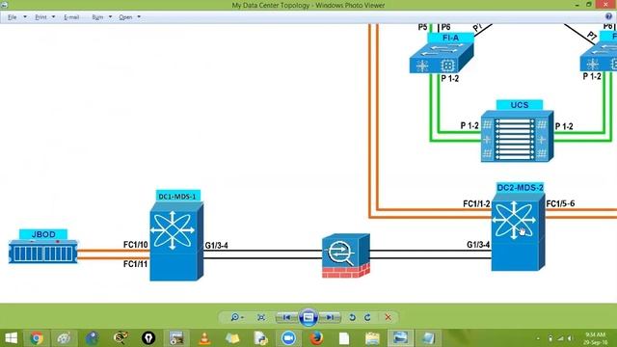
Task: Open Chrome from the taskbar
Action: tap(37, 338)
